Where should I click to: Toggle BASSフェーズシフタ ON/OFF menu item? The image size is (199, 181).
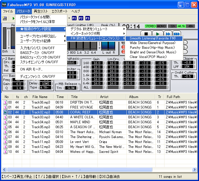point(41,57)
